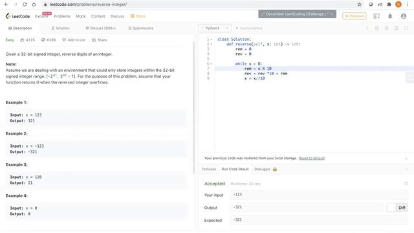Click Reset to default link
Image resolution: width=414 pixels, height=233 pixels.
(x=312, y=158)
